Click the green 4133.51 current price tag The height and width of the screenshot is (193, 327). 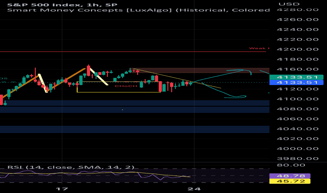pos(296,77)
